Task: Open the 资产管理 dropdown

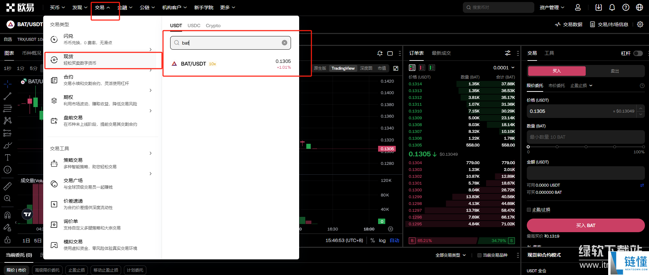Action: point(552,7)
